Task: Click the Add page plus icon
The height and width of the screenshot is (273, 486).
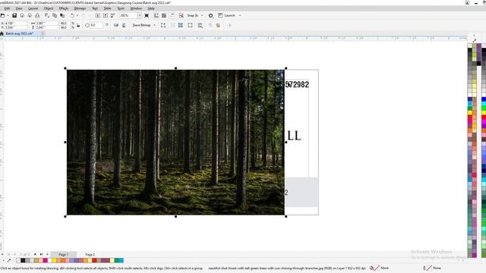Action: click(x=47, y=255)
